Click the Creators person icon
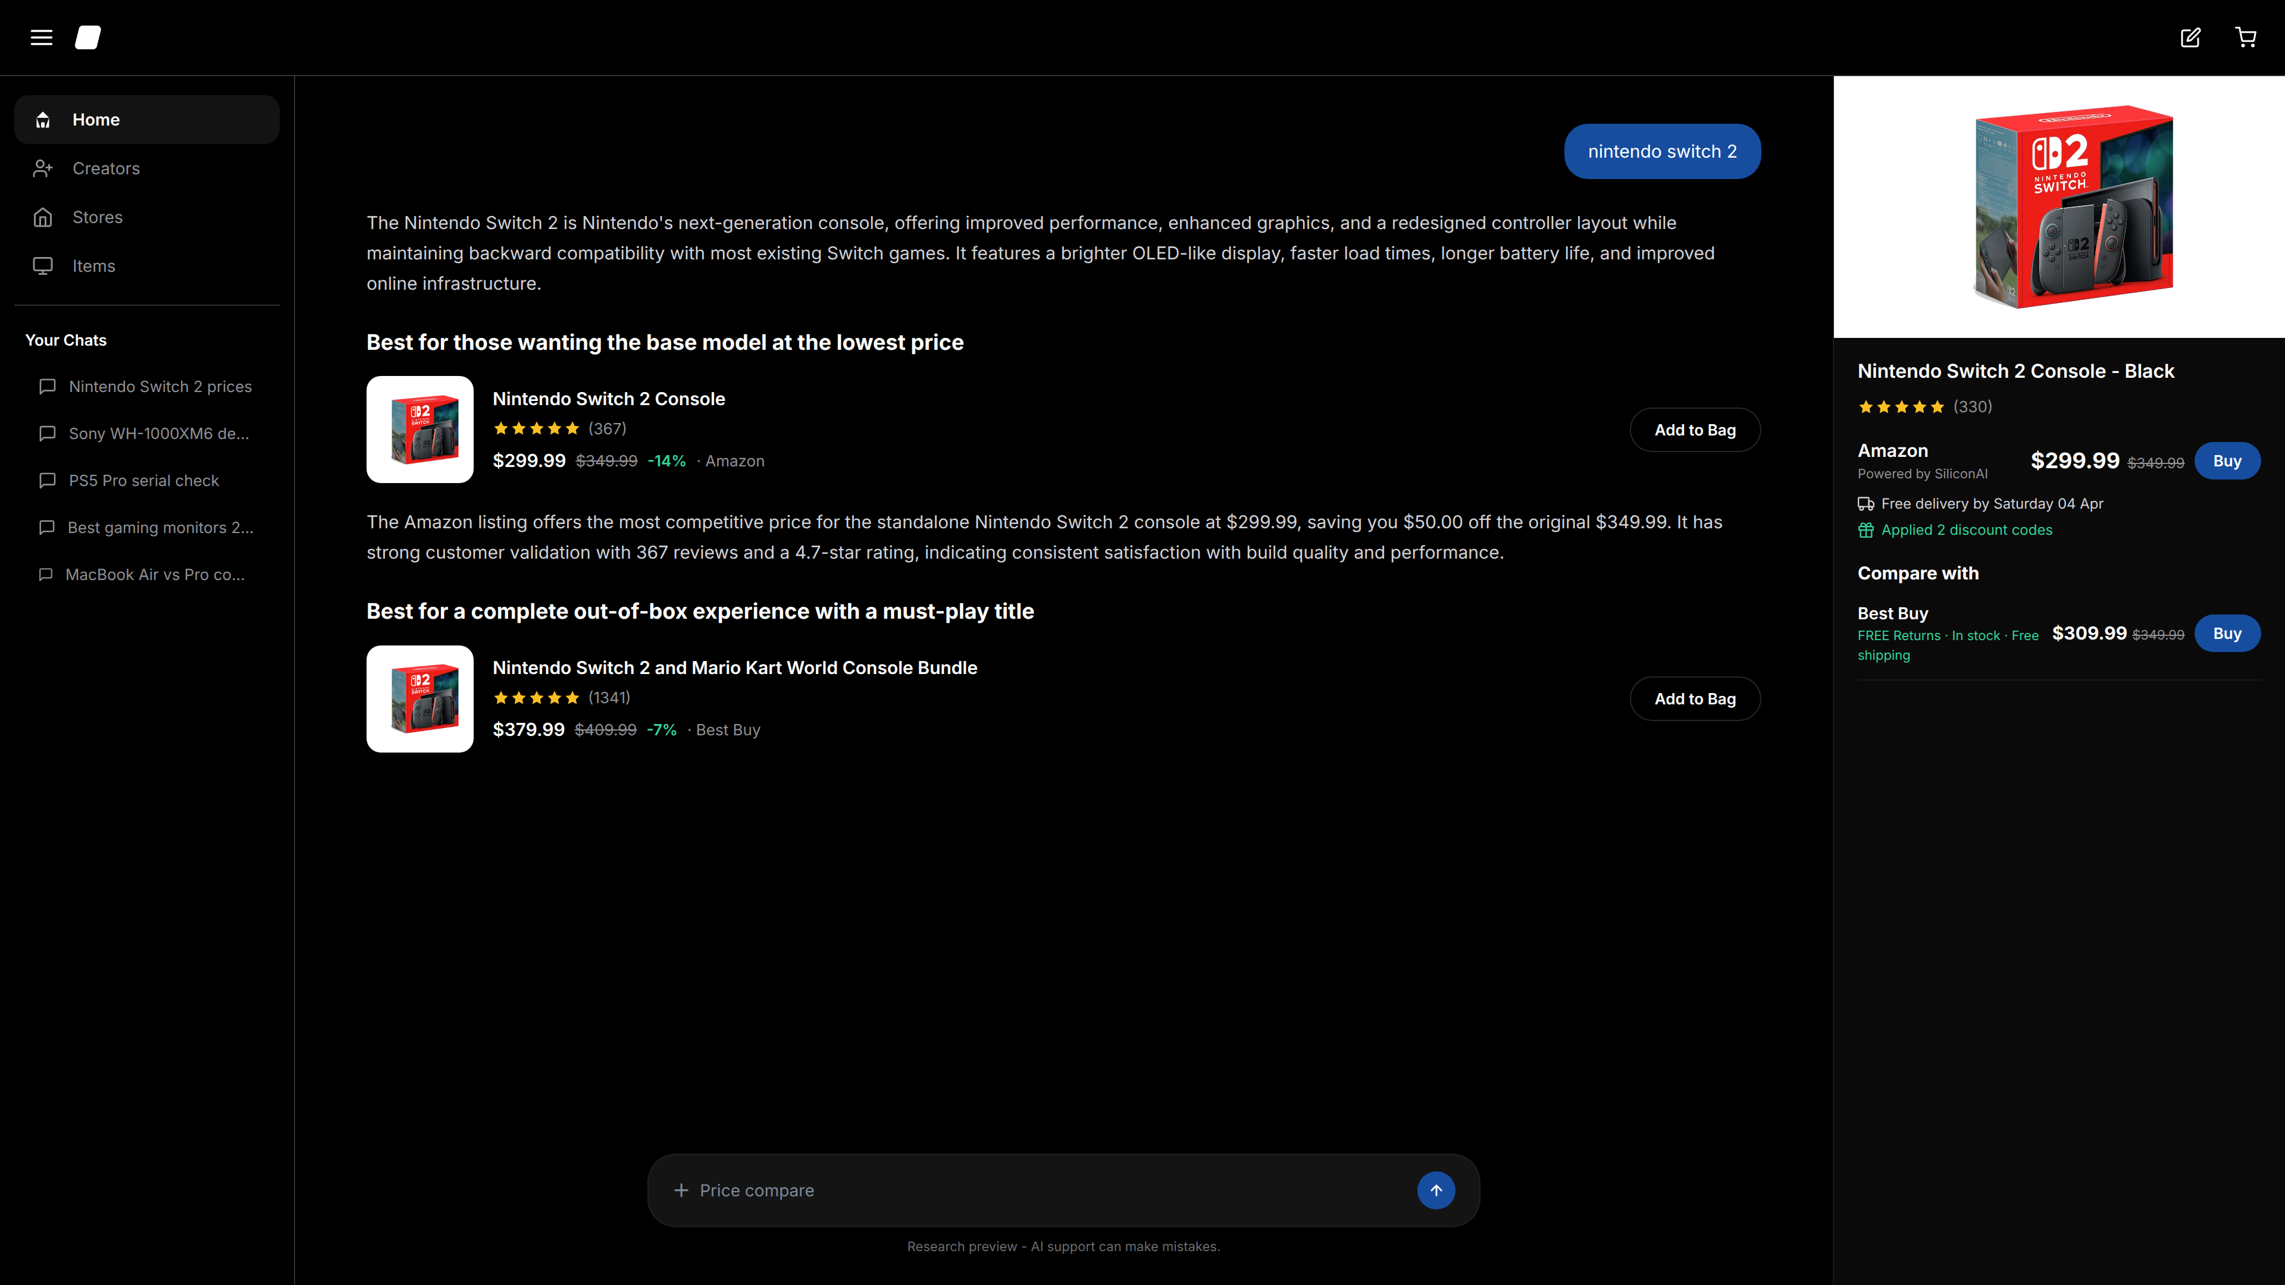The height and width of the screenshot is (1285, 2285). tap(43, 168)
